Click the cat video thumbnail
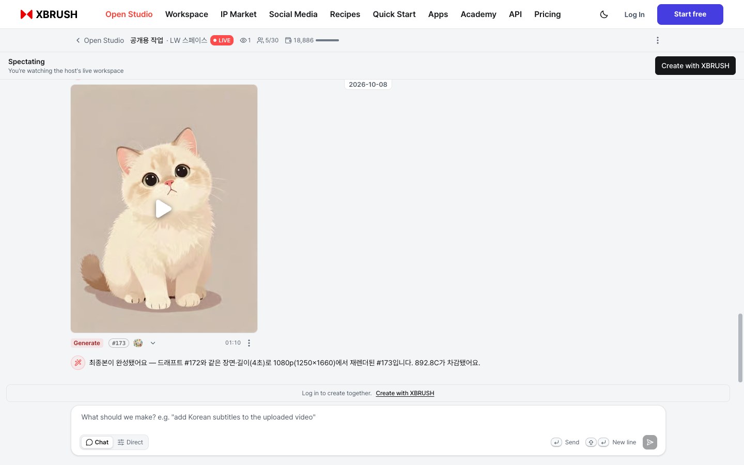The image size is (744, 465). pos(164,209)
